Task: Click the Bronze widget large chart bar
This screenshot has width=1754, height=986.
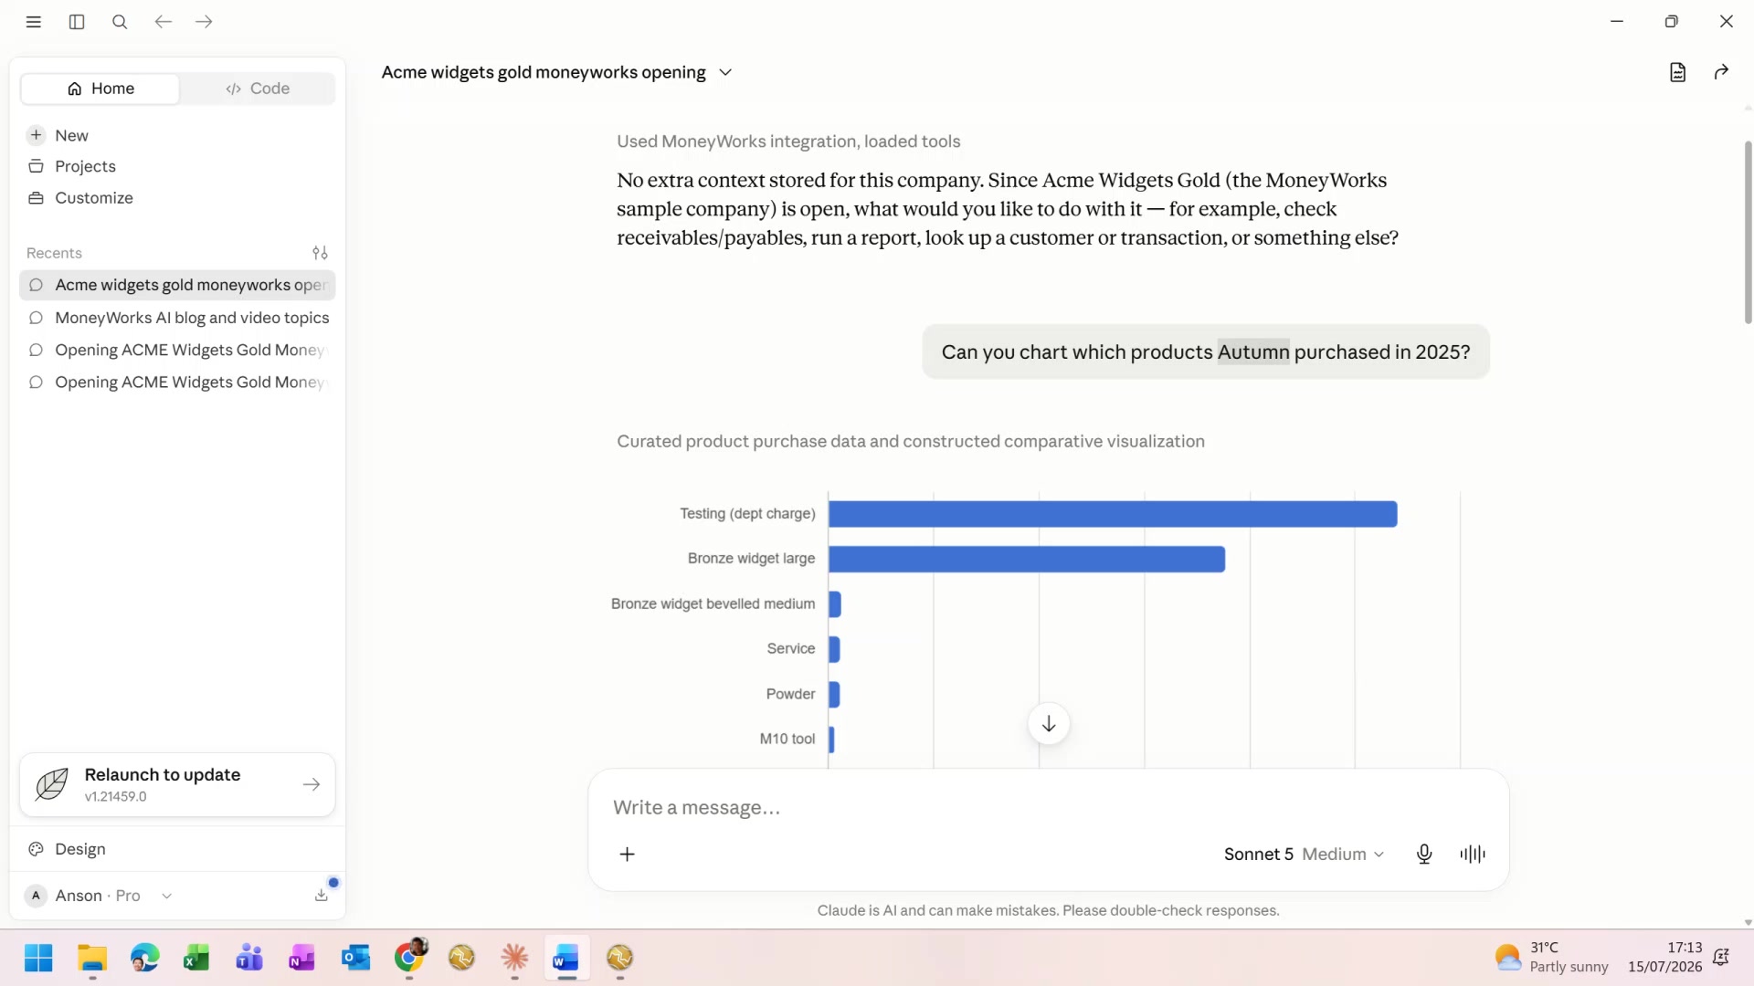Action: (1027, 559)
